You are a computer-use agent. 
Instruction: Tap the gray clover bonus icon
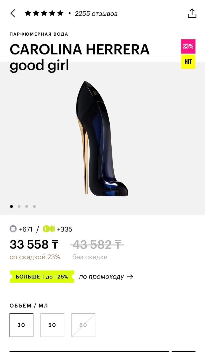click(13, 229)
